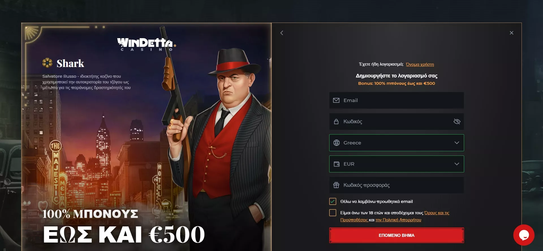The image size is (543, 251).
Task: Click the wallet icon beside EUR
Action: tap(336, 164)
